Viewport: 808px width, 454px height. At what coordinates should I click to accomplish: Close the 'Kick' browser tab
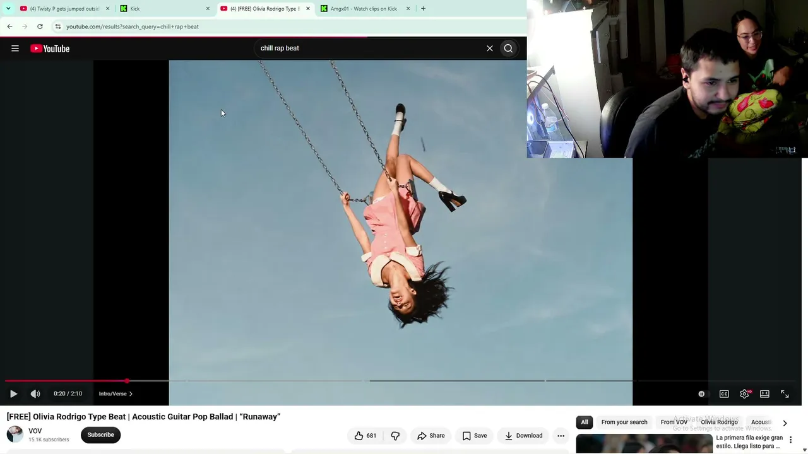208,9
